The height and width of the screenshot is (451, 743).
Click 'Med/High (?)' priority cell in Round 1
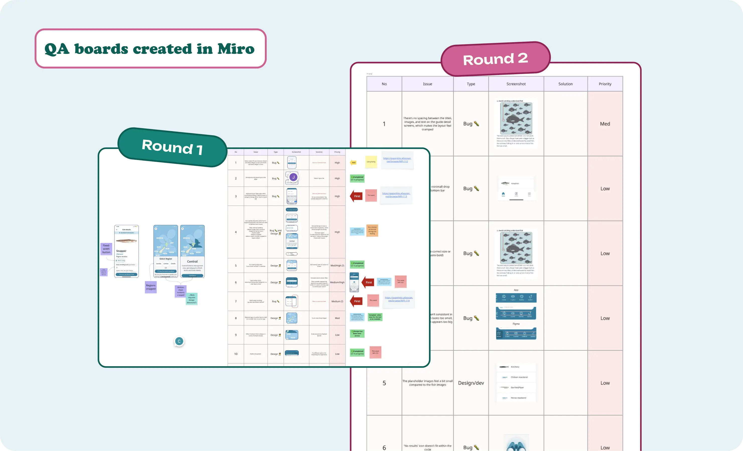click(337, 266)
